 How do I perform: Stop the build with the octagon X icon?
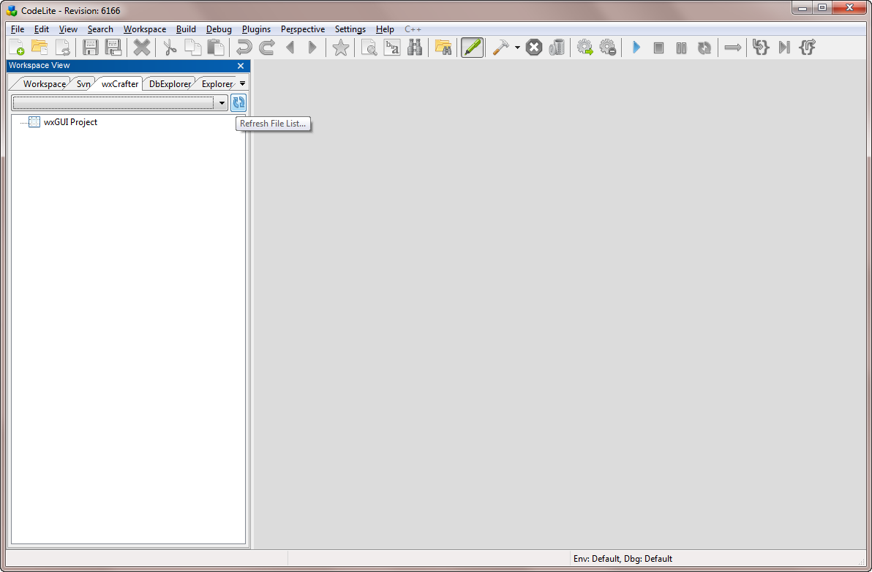click(x=534, y=48)
